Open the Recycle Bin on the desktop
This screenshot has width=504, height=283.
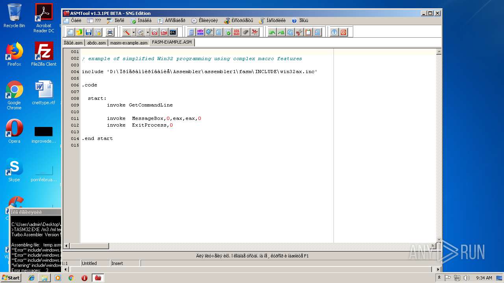tap(14, 16)
